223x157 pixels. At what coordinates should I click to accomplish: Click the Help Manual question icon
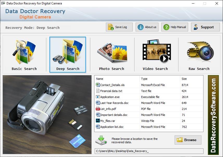[166, 27]
